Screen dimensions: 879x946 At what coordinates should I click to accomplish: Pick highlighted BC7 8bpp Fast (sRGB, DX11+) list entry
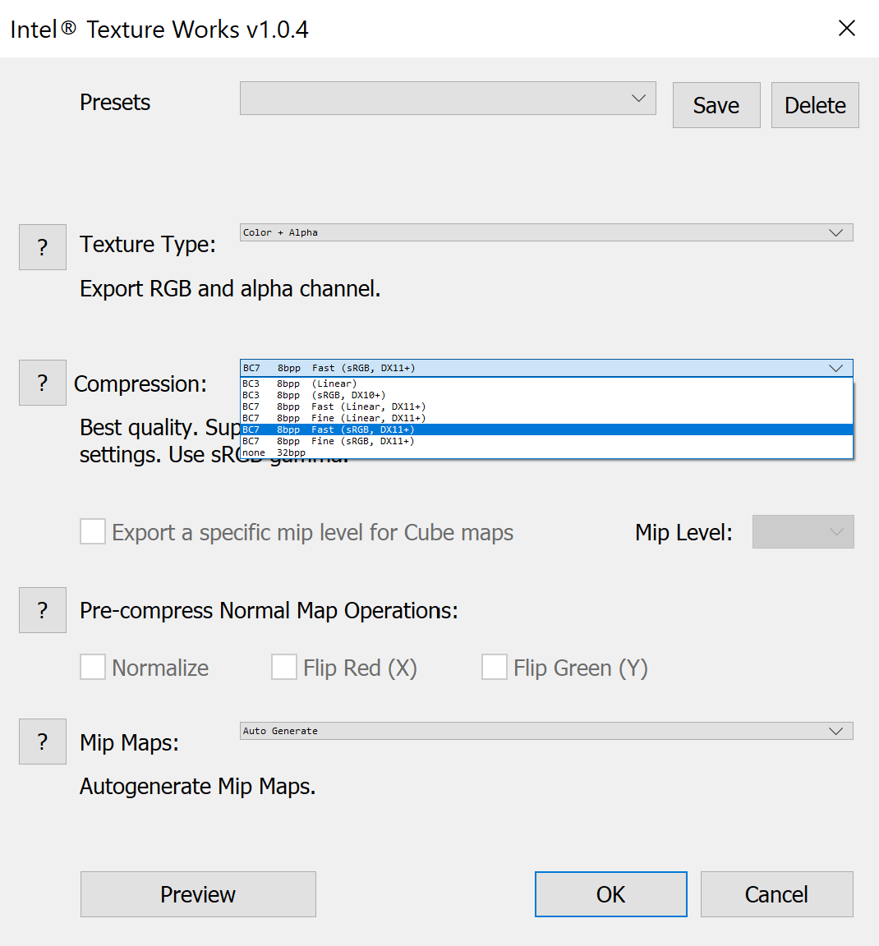point(546,429)
